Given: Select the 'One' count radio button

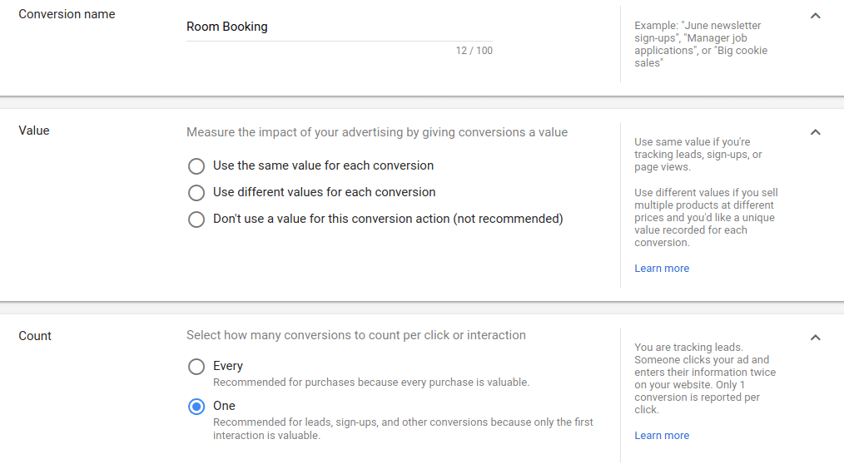Looking at the screenshot, I should click(x=196, y=407).
